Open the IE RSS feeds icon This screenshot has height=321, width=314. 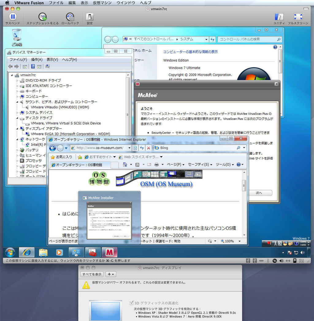pyautogui.click(x=137, y=164)
